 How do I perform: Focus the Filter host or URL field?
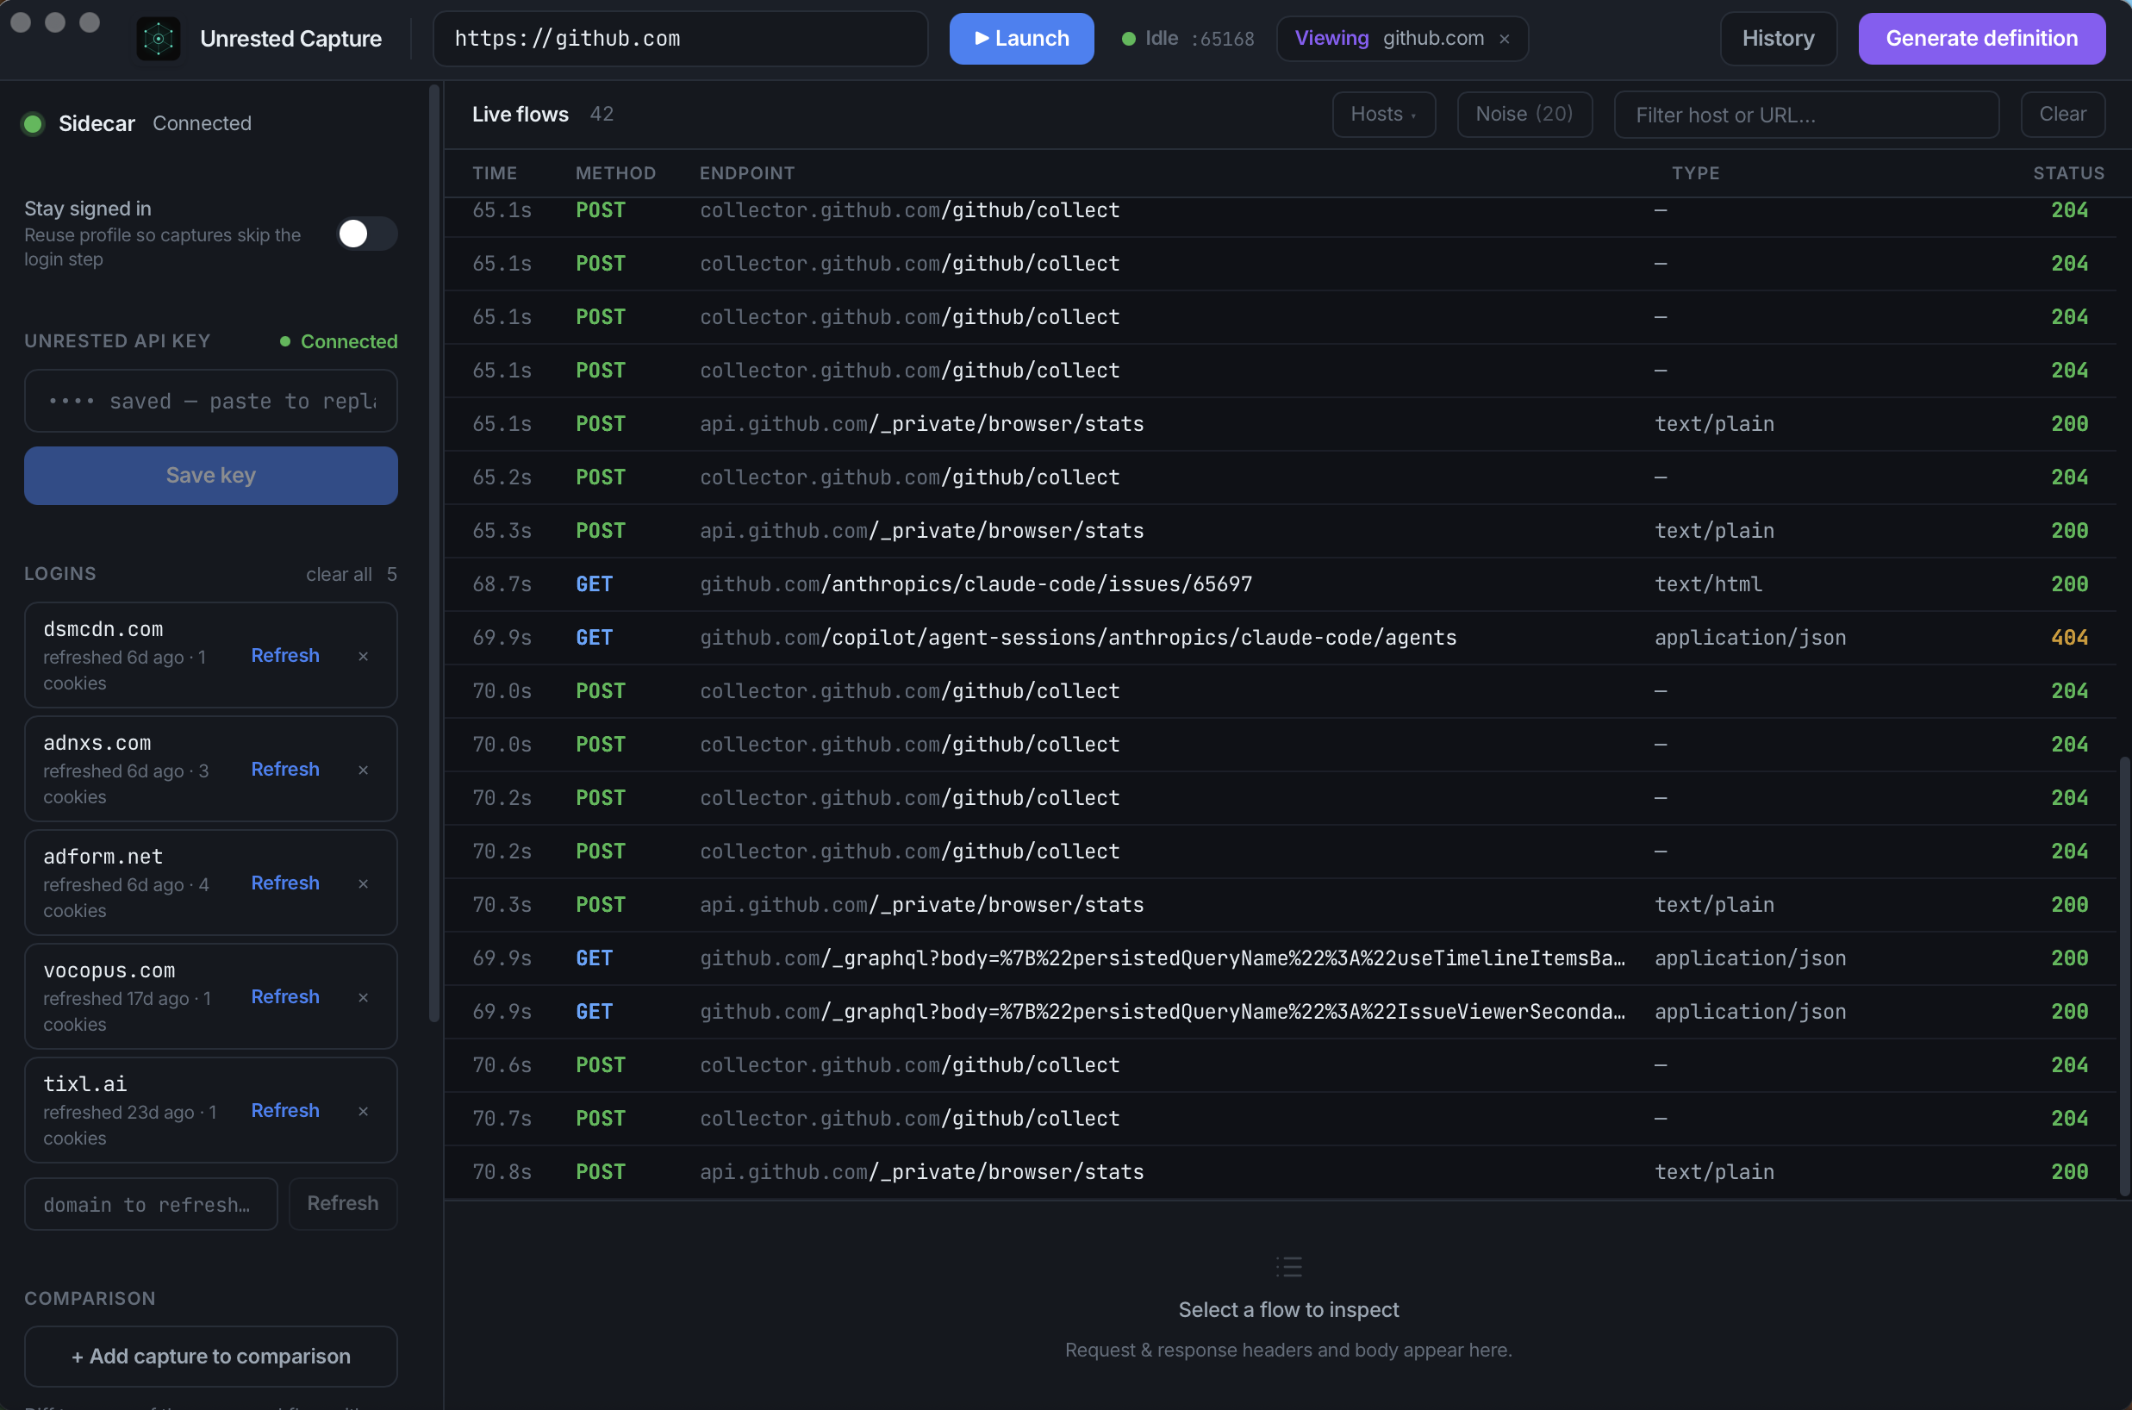1805,115
